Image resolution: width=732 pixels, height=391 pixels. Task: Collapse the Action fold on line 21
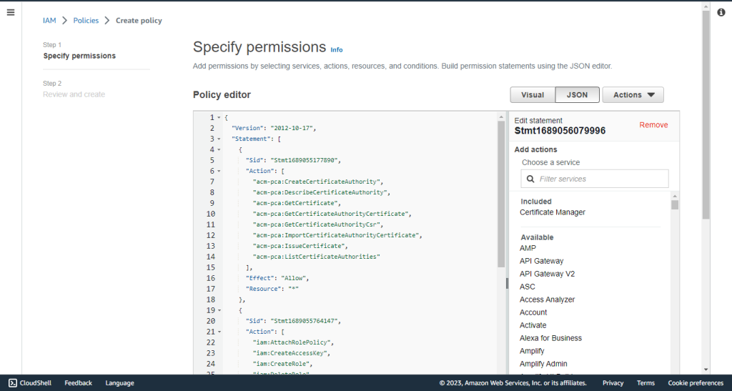[x=219, y=332]
